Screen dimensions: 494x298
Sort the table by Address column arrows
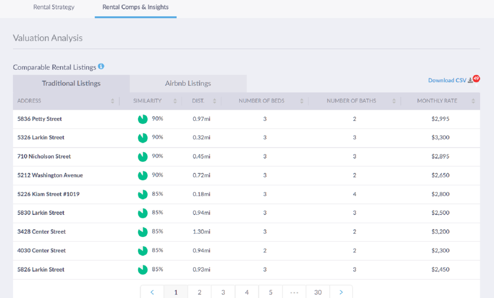(112, 101)
